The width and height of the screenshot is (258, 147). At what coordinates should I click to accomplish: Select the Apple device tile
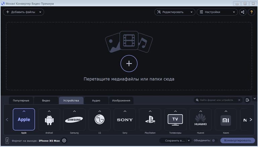24,119
